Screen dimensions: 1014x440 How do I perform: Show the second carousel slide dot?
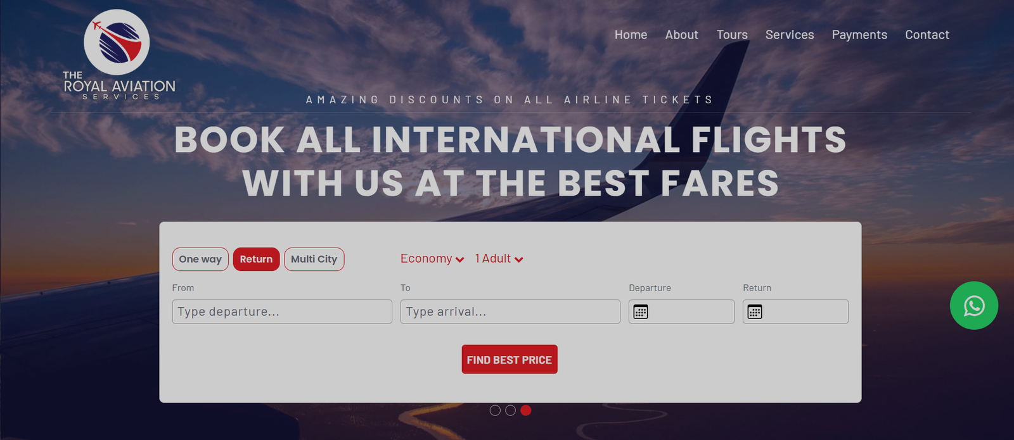pyautogui.click(x=510, y=410)
